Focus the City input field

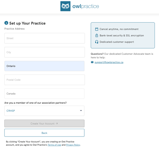pos(45,52)
